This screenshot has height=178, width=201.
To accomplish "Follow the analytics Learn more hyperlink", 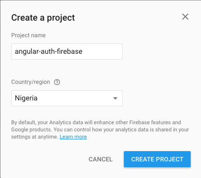I will [73, 137].
